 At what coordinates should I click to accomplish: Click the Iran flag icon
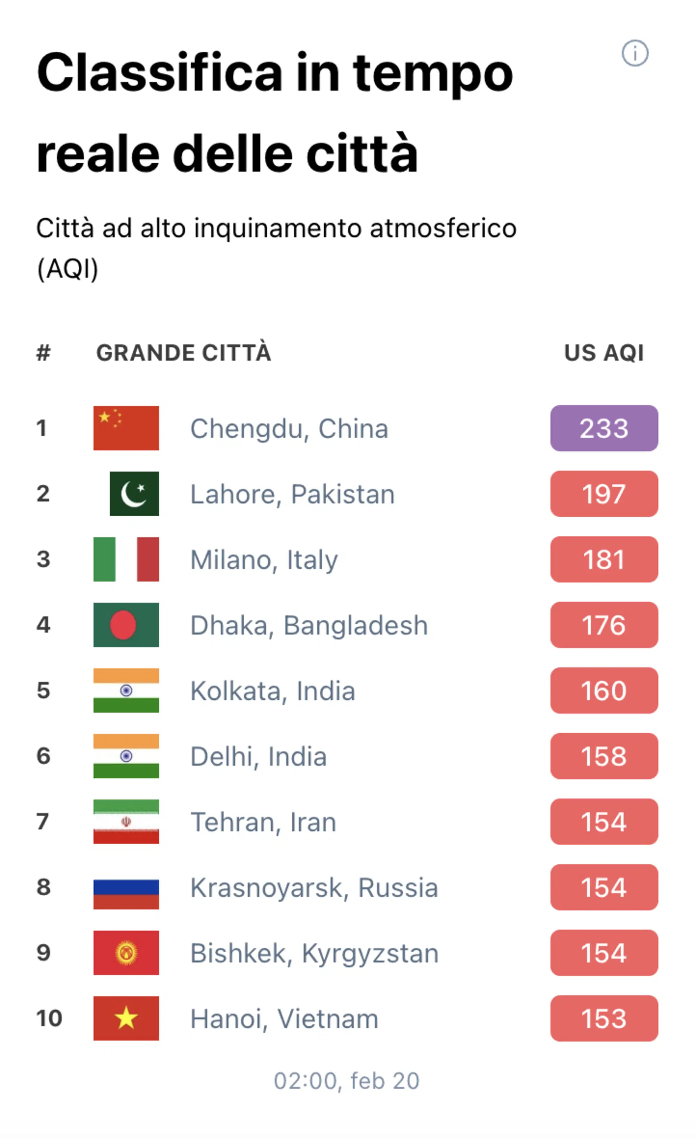click(x=126, y=822)
